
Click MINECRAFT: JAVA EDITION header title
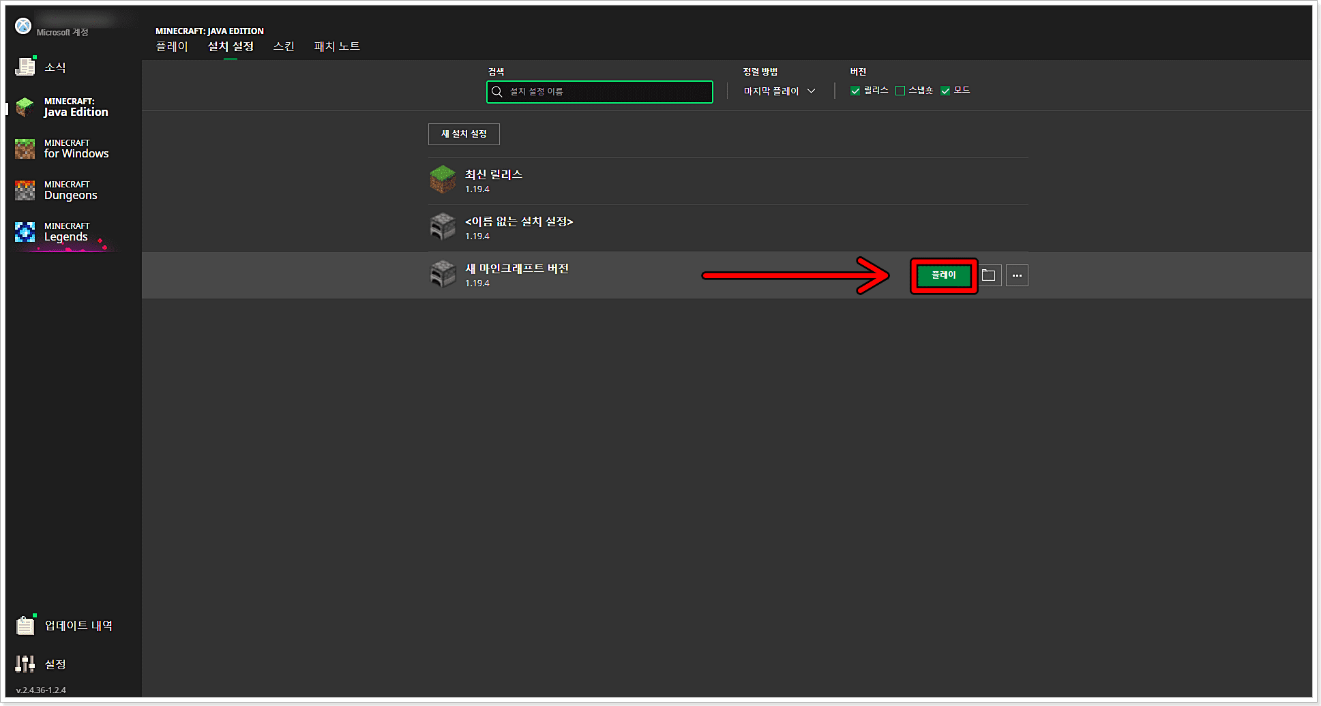[x=209, y=31]
